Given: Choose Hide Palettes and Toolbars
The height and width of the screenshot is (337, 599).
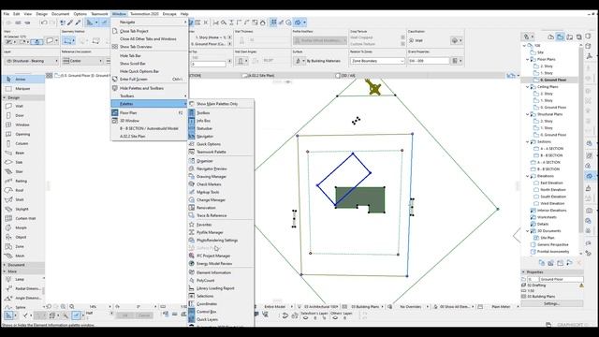Looking at the screenshot, I should (x=149, y=88).
